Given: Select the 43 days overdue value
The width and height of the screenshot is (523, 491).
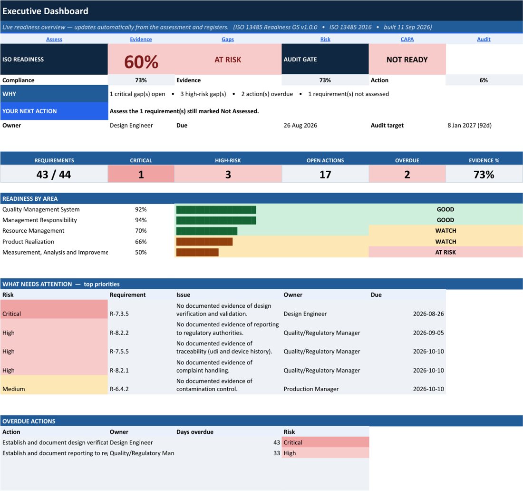Looking at the screenshot, I should click(x=277, y=442).
